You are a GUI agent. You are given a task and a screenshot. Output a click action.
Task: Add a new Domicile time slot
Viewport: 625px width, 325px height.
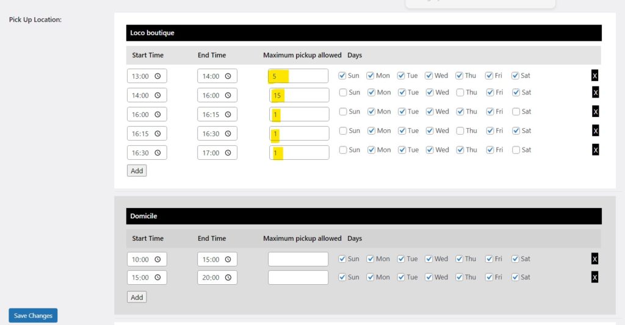point(137,297)
